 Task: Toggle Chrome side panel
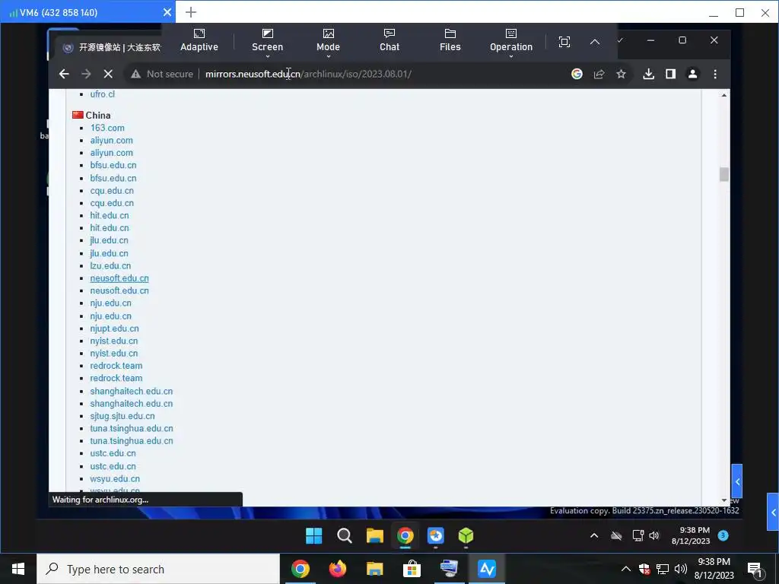pos(670,74)
